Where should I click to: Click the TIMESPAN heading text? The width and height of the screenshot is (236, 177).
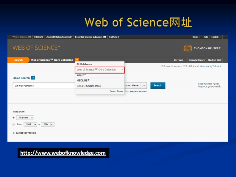(x=18, y=112)
